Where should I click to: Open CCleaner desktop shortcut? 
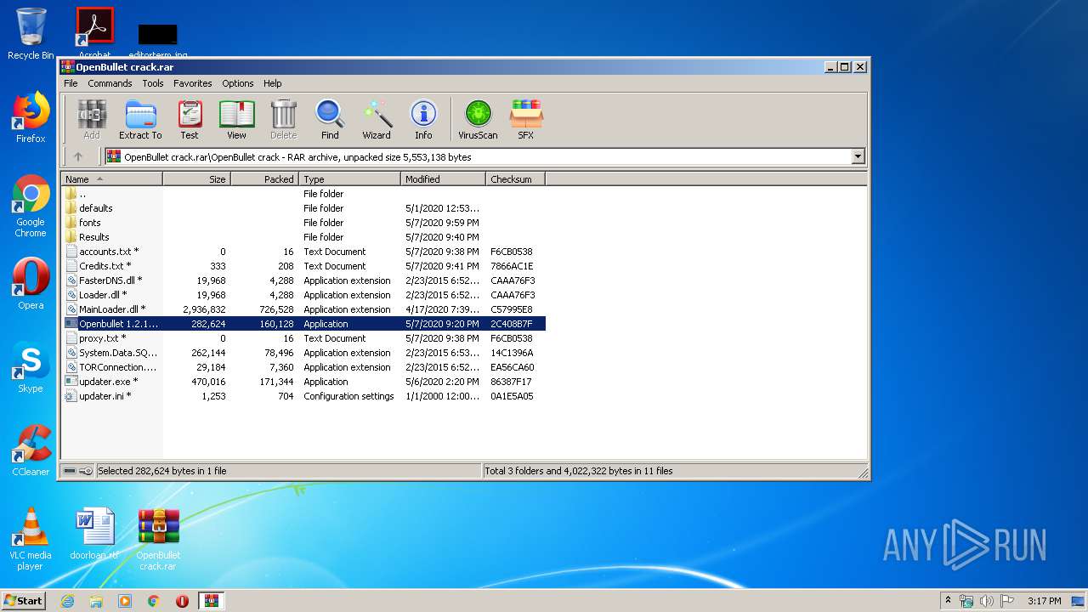pyautogui.click(x=31, y=450)
